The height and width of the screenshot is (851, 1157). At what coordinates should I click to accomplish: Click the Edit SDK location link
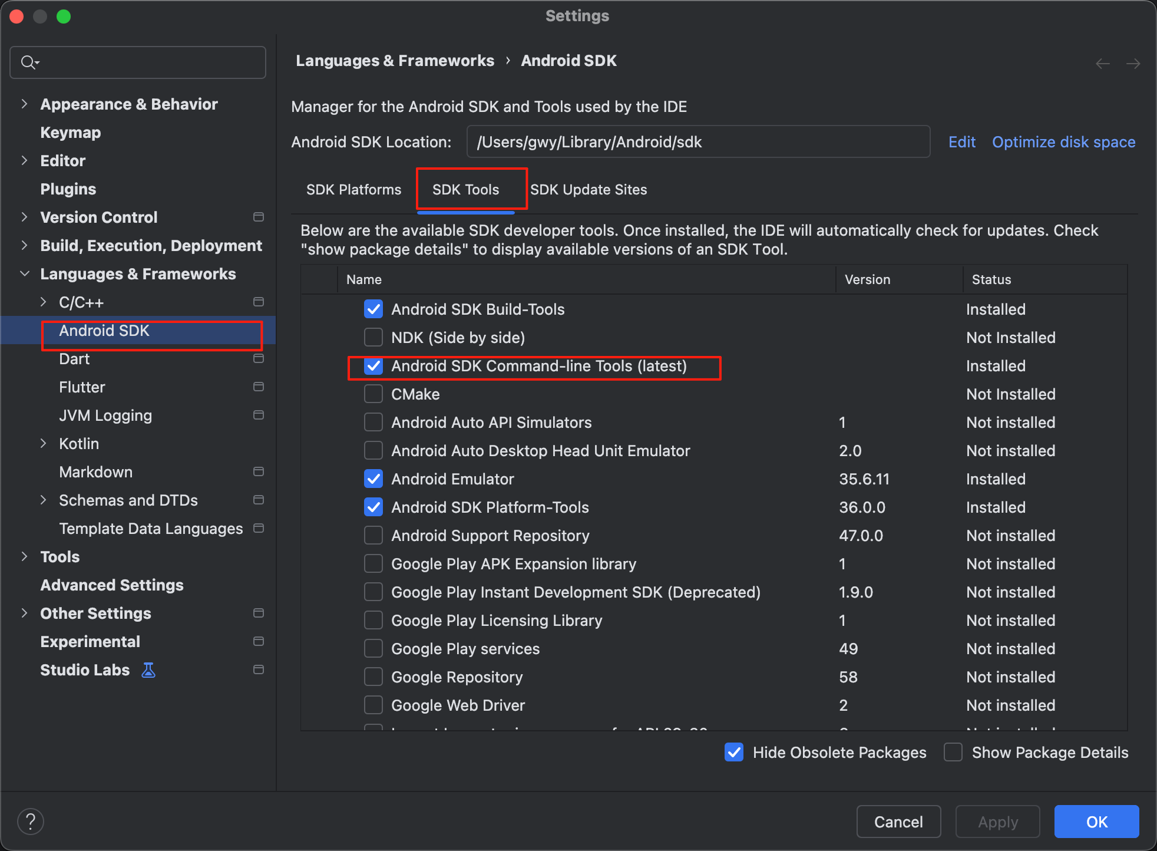(x=962, y=141)
